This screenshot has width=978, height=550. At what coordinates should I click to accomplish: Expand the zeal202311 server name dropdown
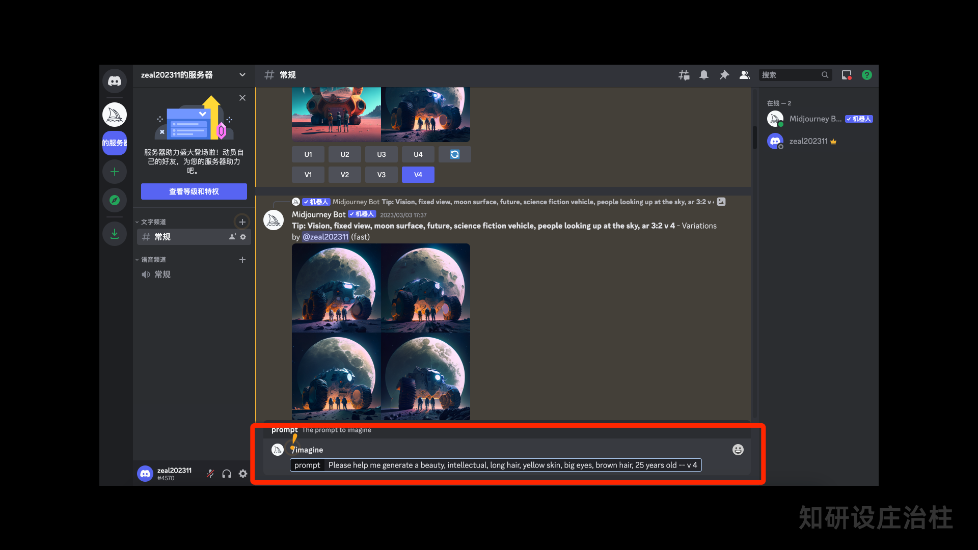click(x=242, y=75)
